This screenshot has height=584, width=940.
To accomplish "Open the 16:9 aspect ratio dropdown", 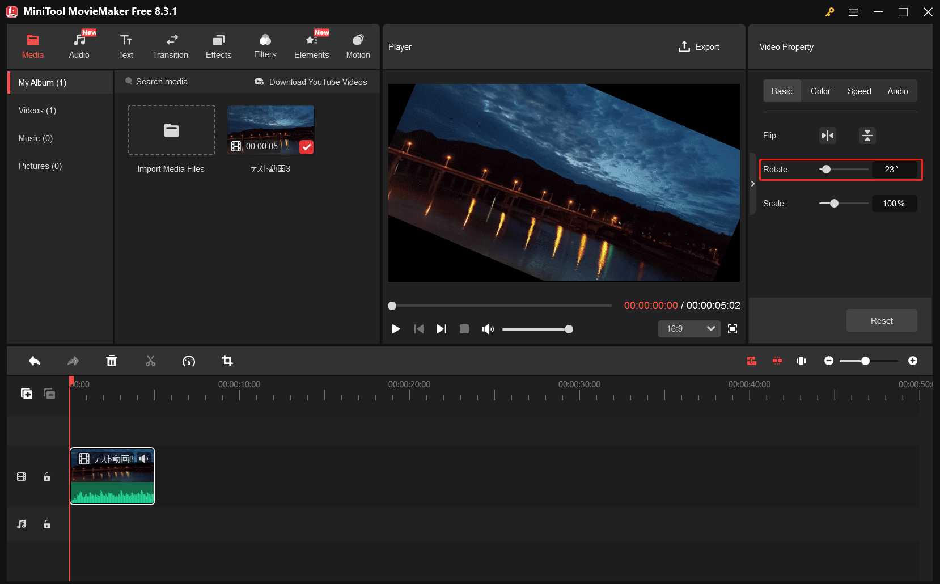I will [689, 329].
